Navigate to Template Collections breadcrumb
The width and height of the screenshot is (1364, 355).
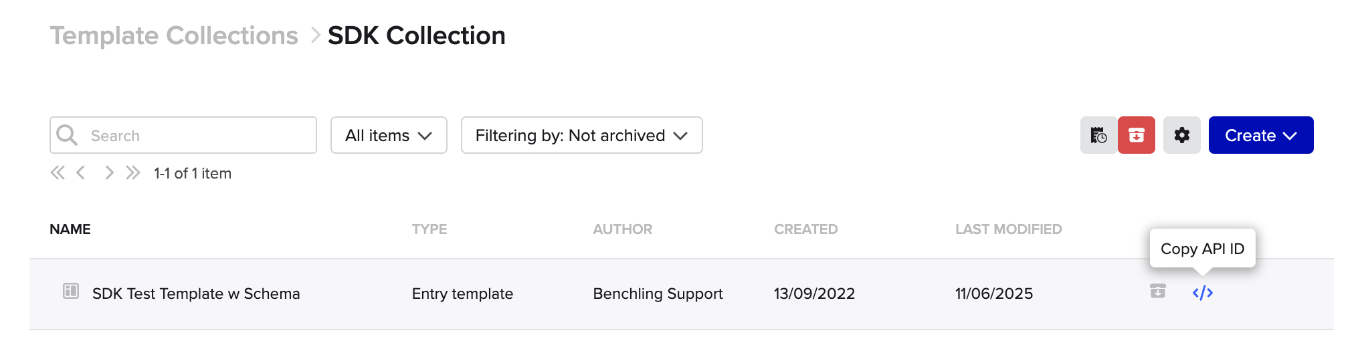(x=174, y=35)
